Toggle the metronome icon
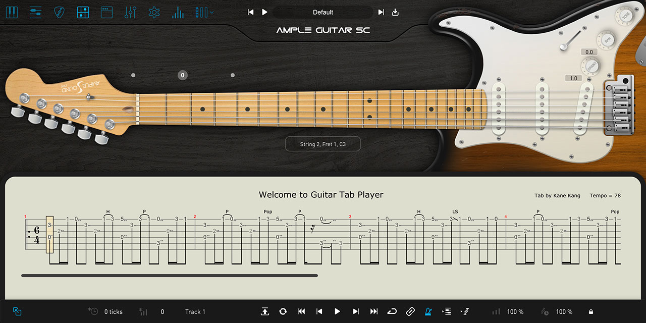The height and width of the screenshot is (323, 646). point(428,312)
